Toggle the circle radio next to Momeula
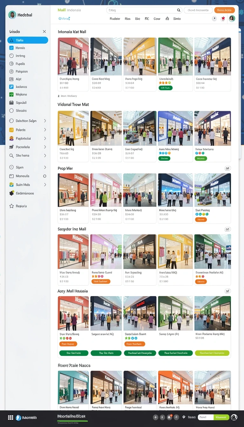The width and height of the screenshot is (244, 427). [44, 176]
